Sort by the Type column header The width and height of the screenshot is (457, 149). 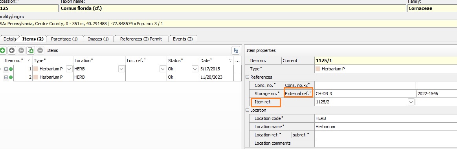tap(53, 61)
